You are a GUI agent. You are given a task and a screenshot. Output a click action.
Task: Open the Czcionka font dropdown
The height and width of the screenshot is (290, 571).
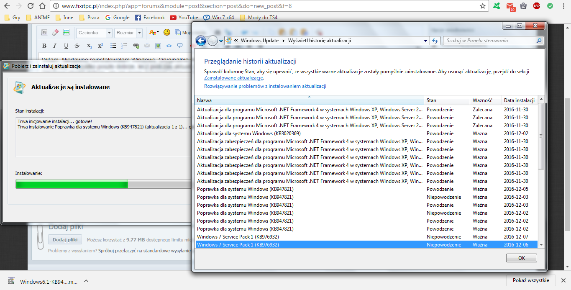click(x=94, y=33)
